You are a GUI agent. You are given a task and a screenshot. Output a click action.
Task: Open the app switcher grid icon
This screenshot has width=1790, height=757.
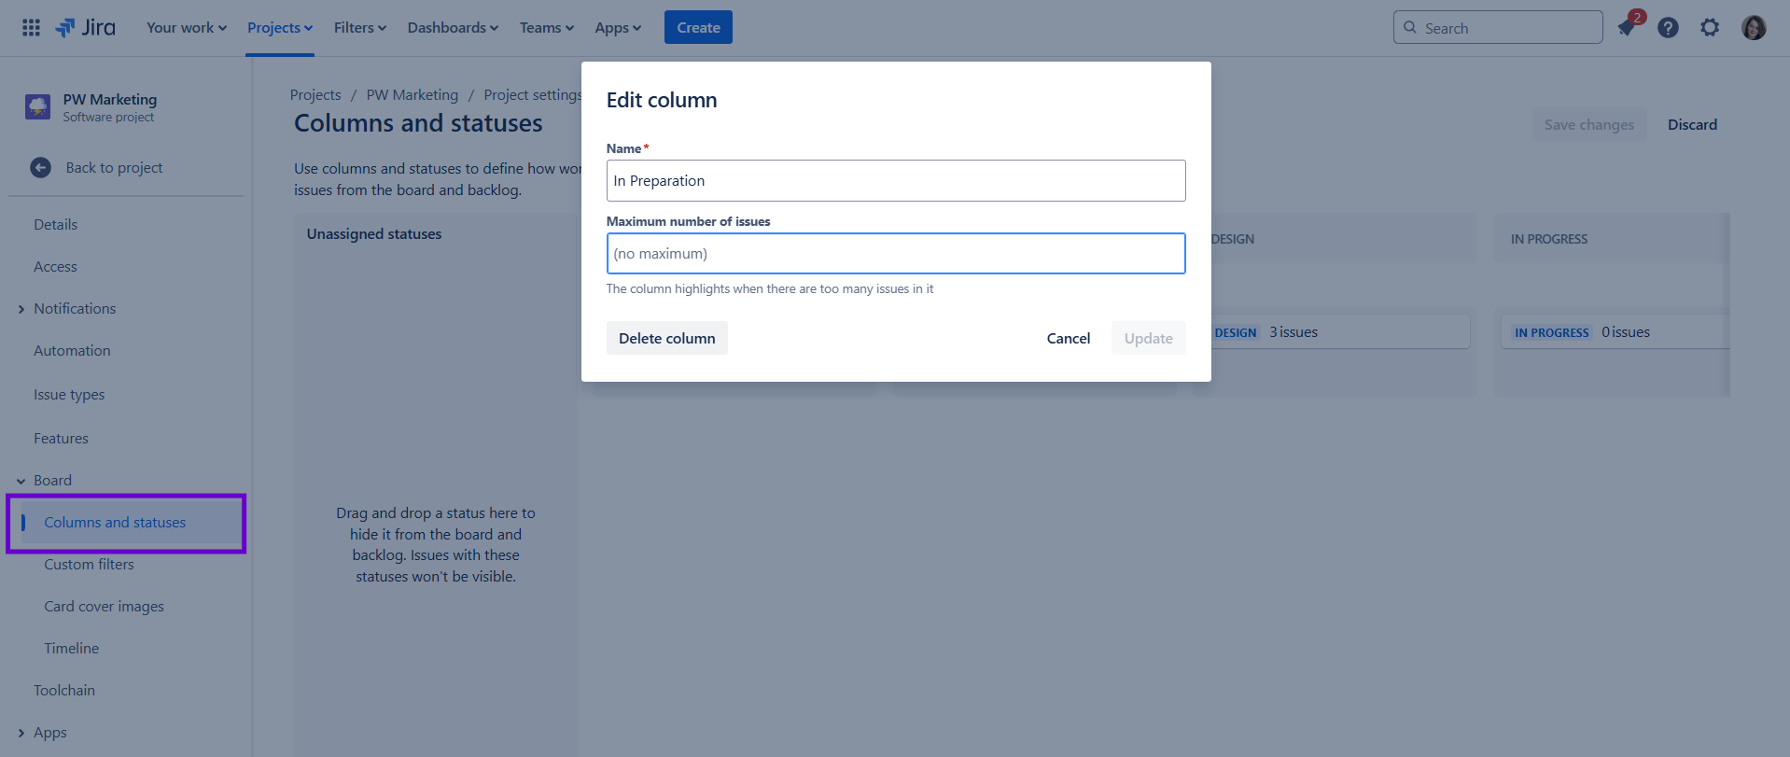pyautogui.click(x=30, y=27)
